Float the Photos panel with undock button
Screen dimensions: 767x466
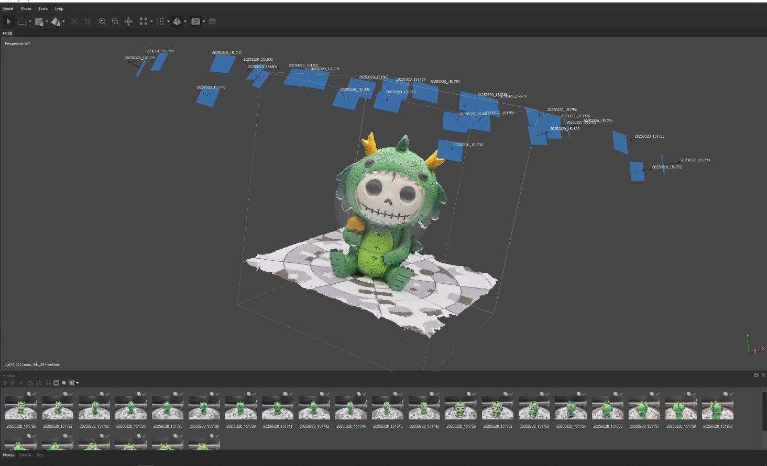(756, 375)
